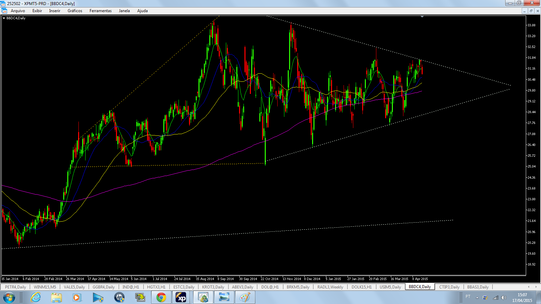Open the Arquivo menu
Image resolution: width=541 pixels, height=304 pixels.
[18, 11]
